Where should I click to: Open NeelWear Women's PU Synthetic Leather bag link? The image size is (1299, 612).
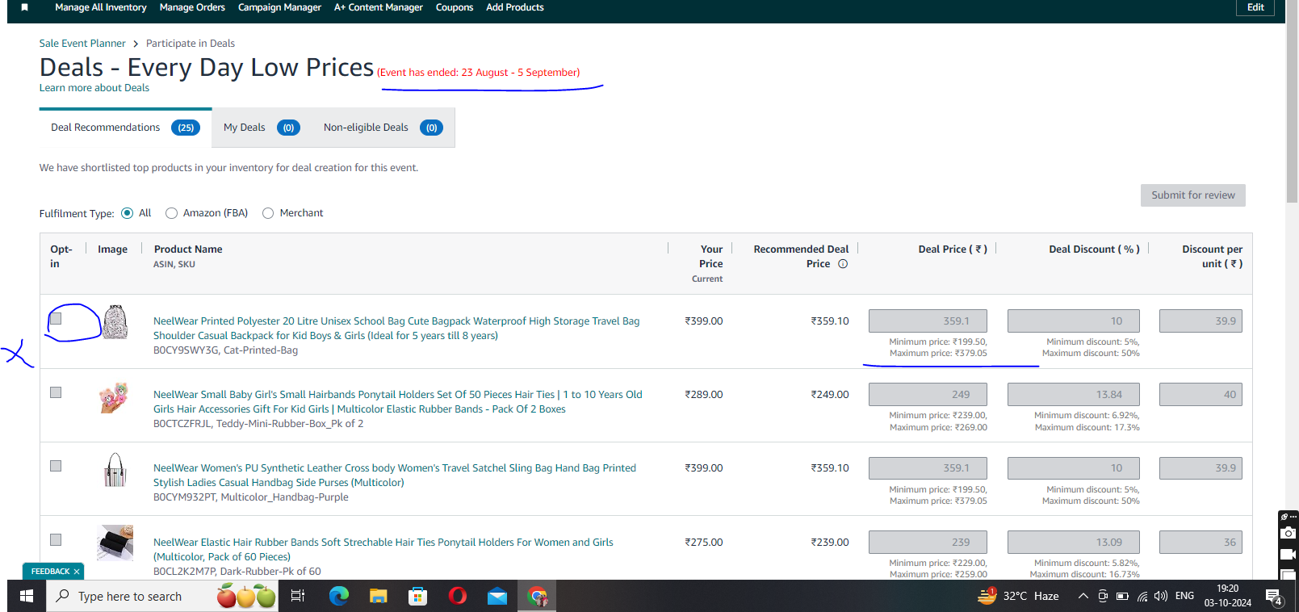[395, 476]
